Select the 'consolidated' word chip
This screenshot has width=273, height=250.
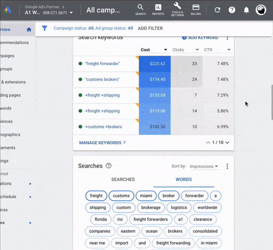coord(205,231)
